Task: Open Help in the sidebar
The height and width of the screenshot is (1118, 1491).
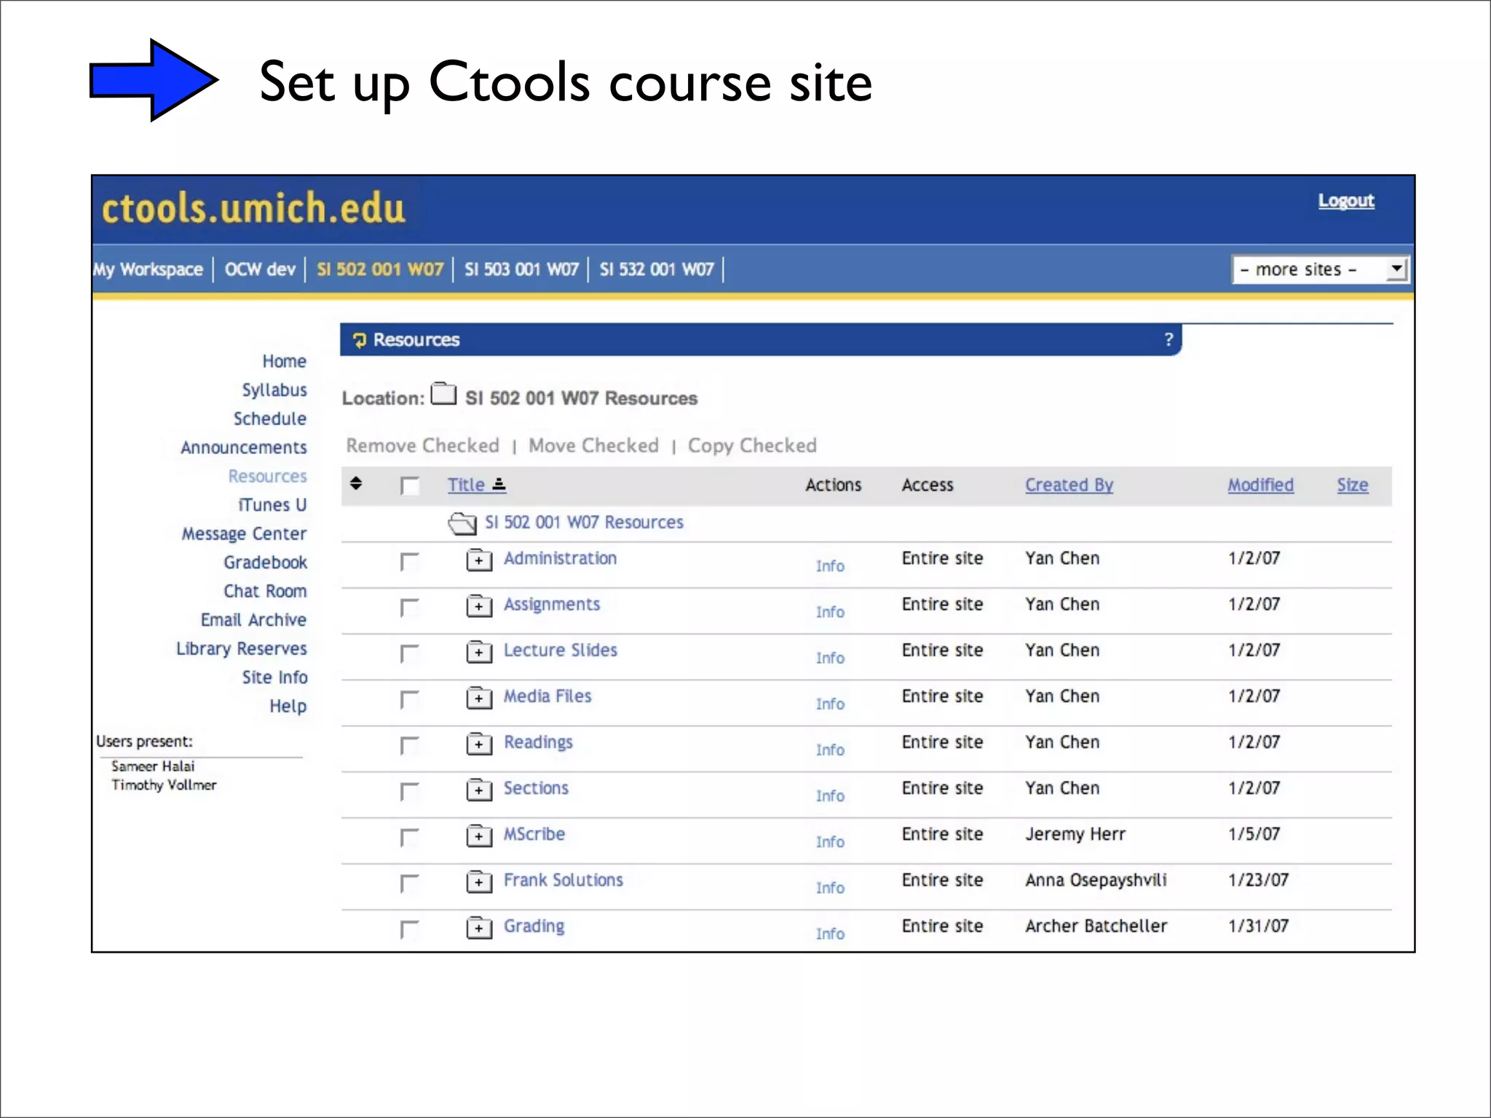Action: [288, 706]
